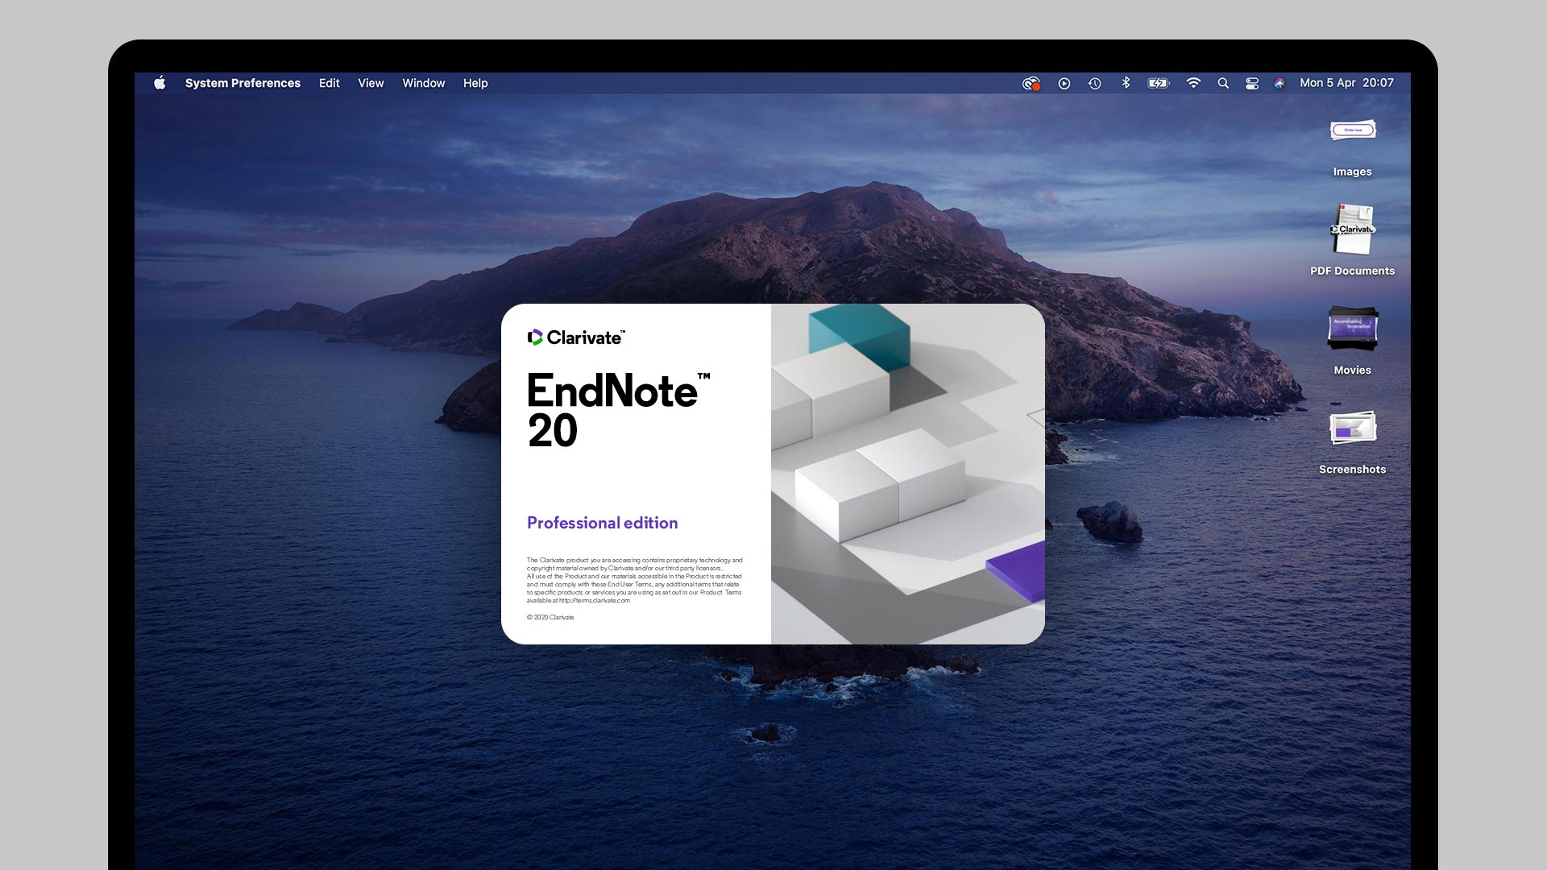The width and height of the screenshot is (1547, 870).
Task: Open the System Preferences menu
Action: [x=243, y=83]
